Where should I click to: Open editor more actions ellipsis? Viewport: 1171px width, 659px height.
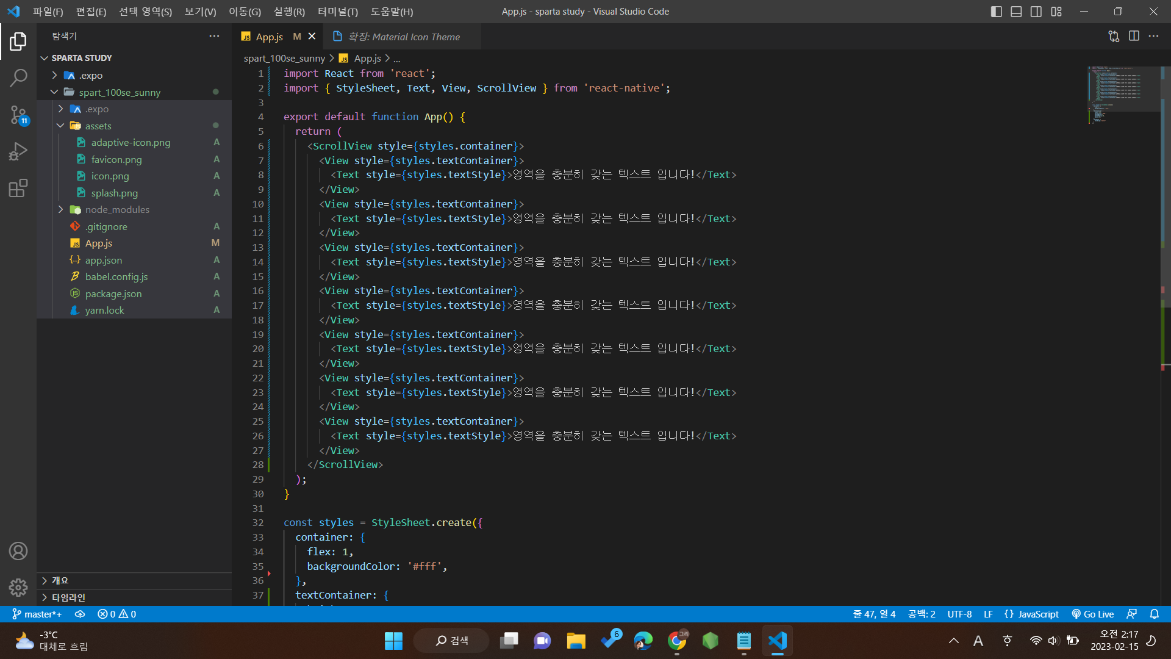[x=1153, y=37]
